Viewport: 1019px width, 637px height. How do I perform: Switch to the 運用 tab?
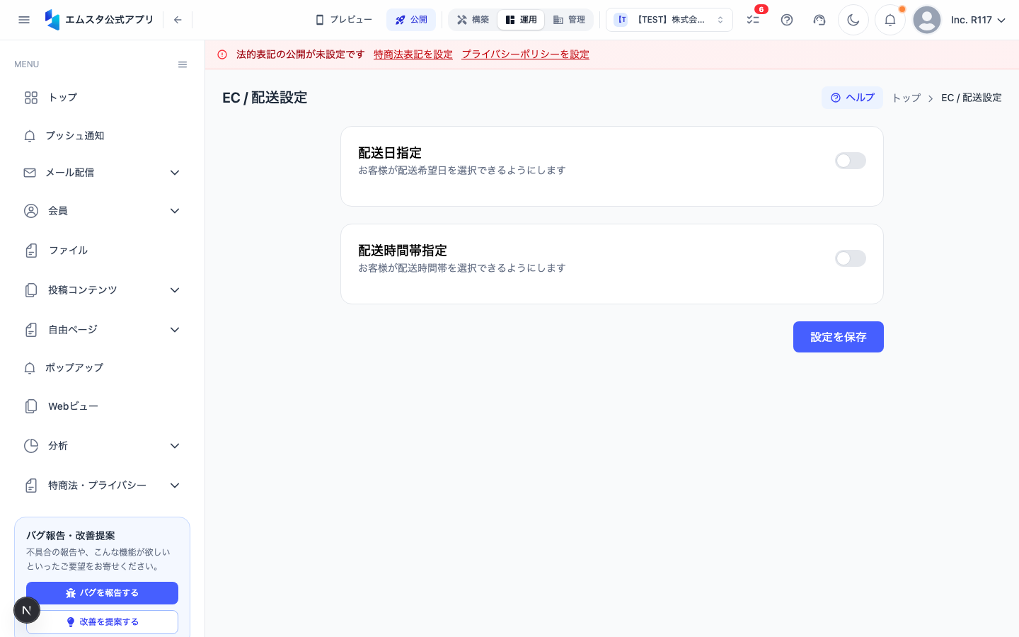pyautogui.click(x=521, y=20)
